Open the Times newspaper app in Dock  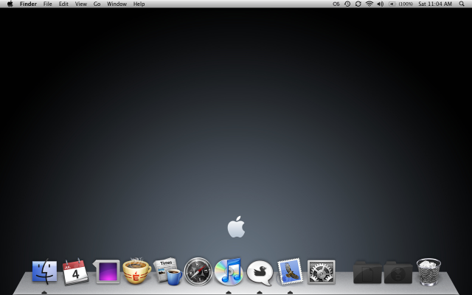pos(167,271)
